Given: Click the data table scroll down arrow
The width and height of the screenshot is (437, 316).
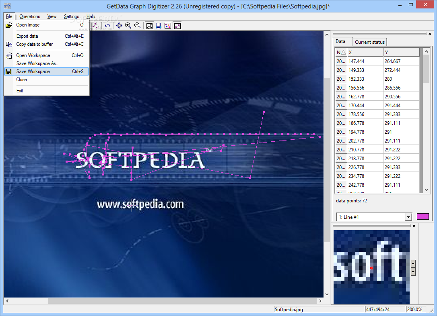Looking at the screenshot, I should [x=426, y=190].
